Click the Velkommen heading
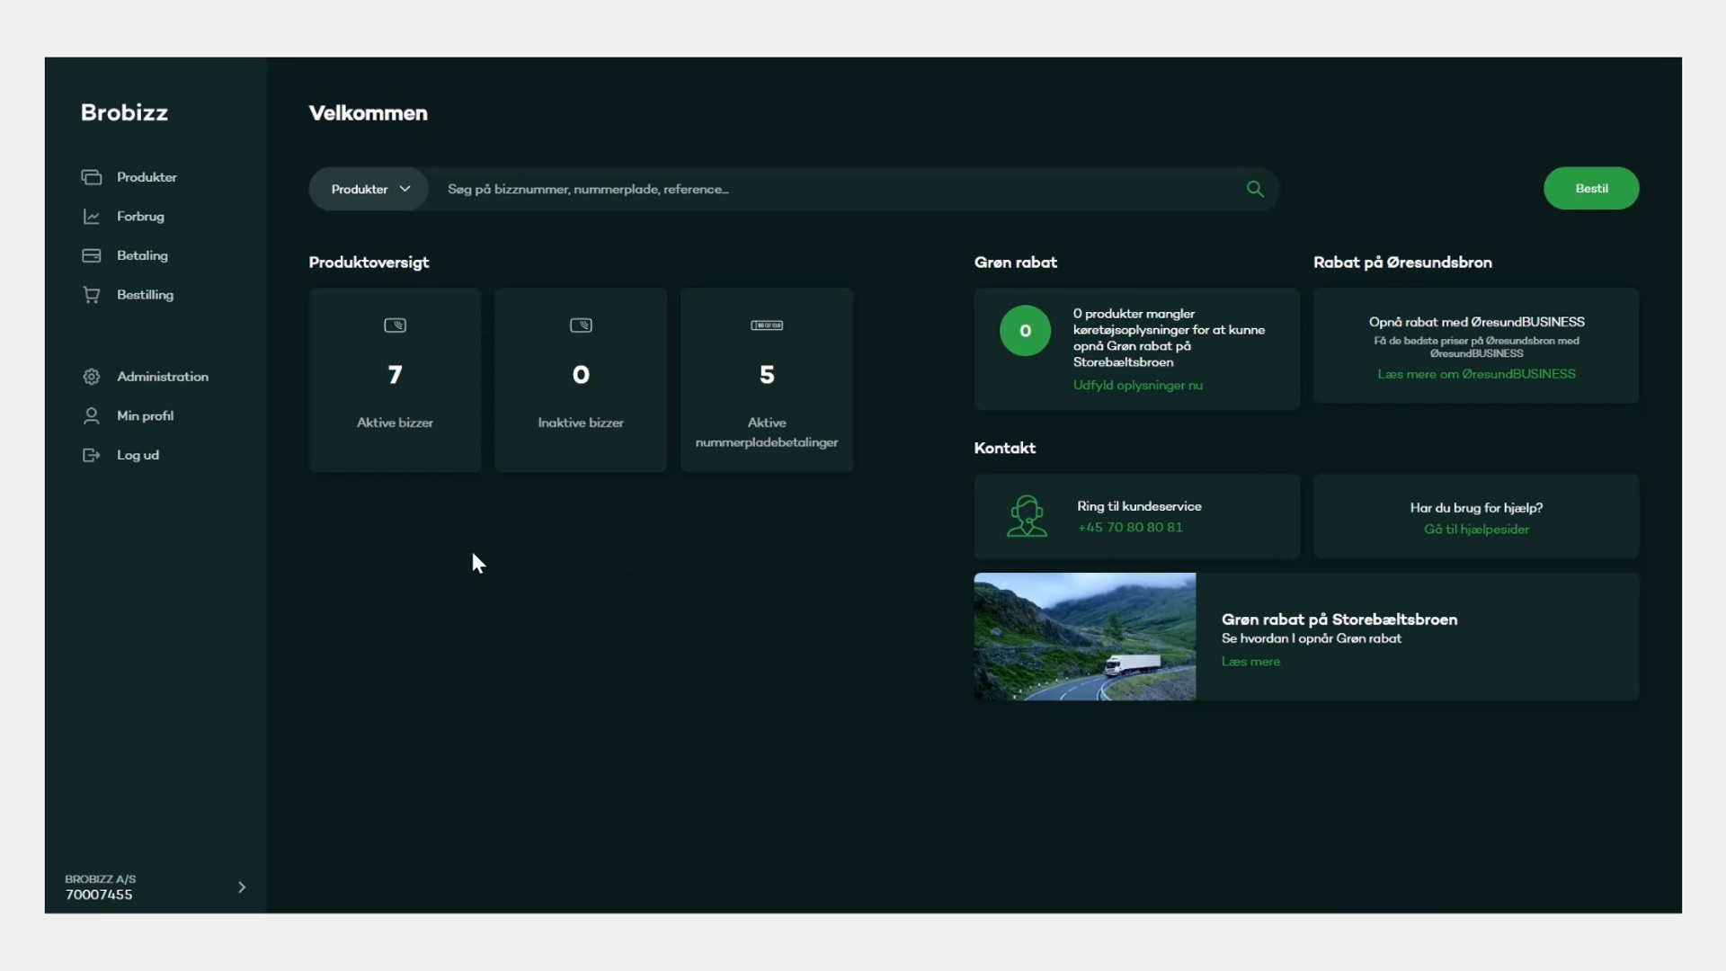This screenshot has width=1726, height=971. pyautogui.click(x=369, y=113)
